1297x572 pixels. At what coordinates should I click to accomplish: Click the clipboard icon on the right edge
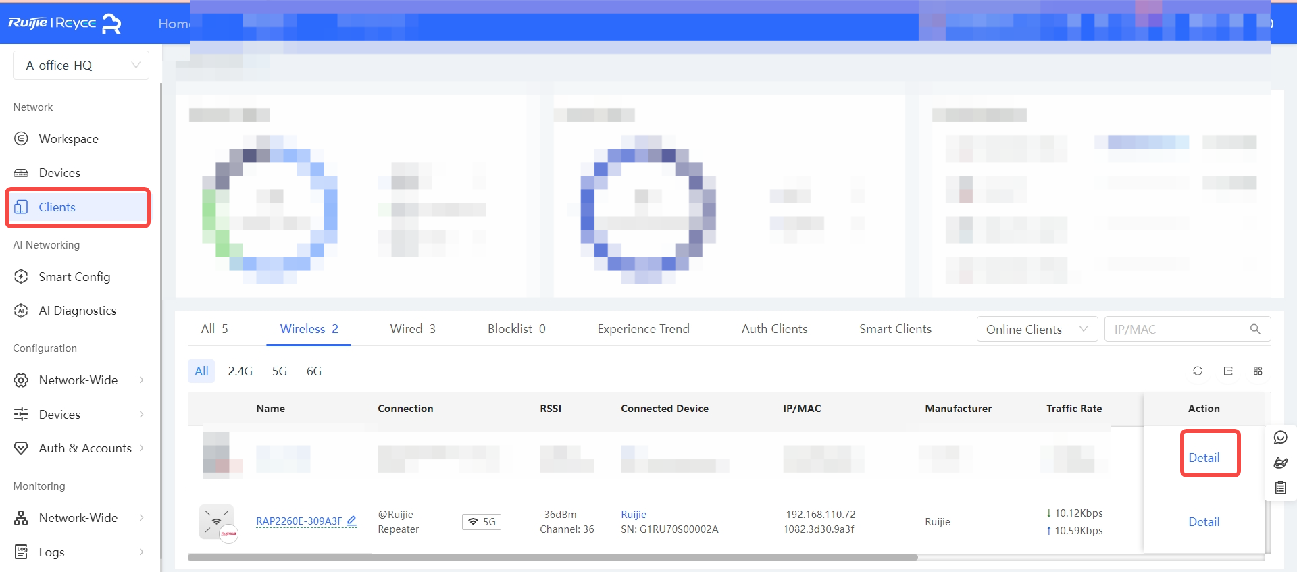(x=1280, y=488)
